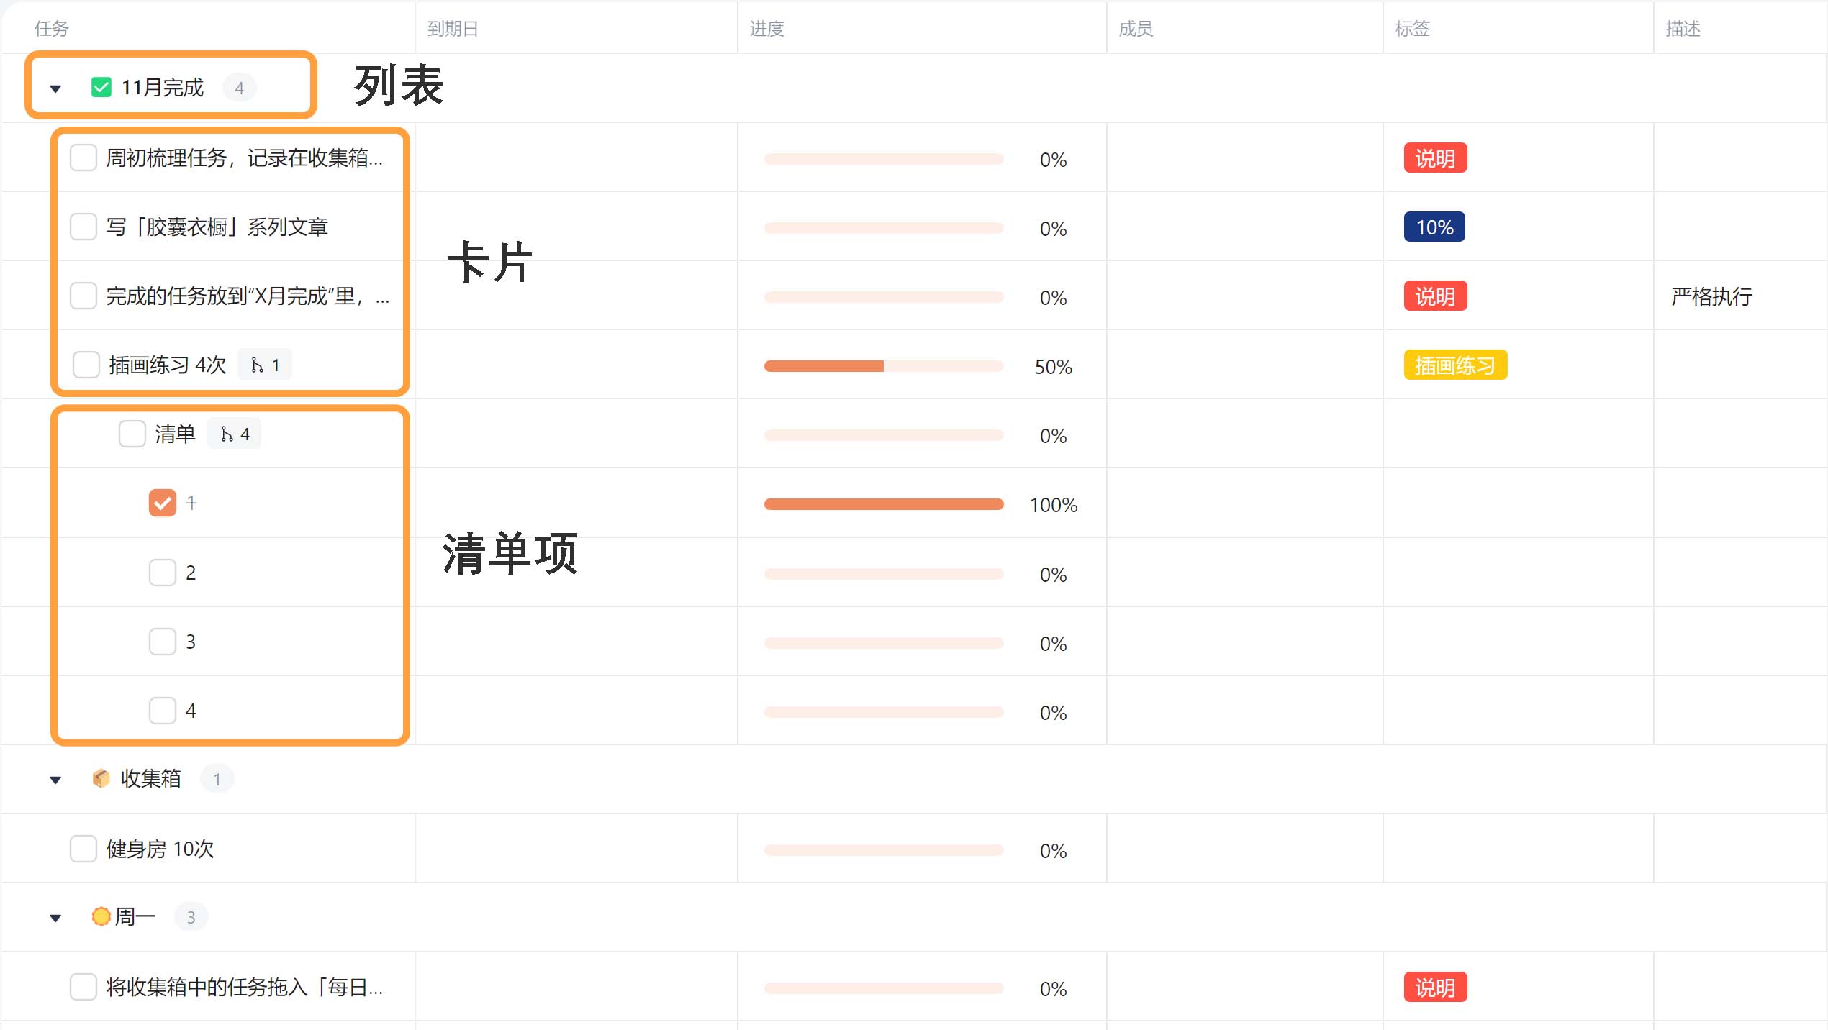Collapse the 周一 list group
The height and width of the screenshot is (1030, 1828).
click(x=55, y=918)
